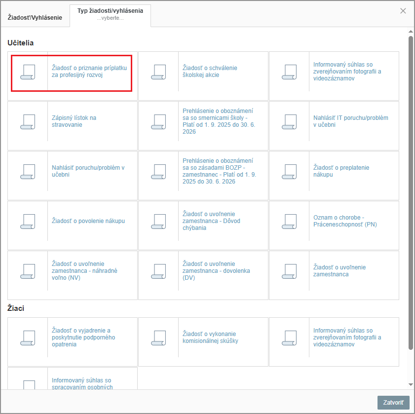415x414 pixels.
Task: Click scroll icon next to Žiadosť o povolenie nákupu
Action: tap(28, 222)
